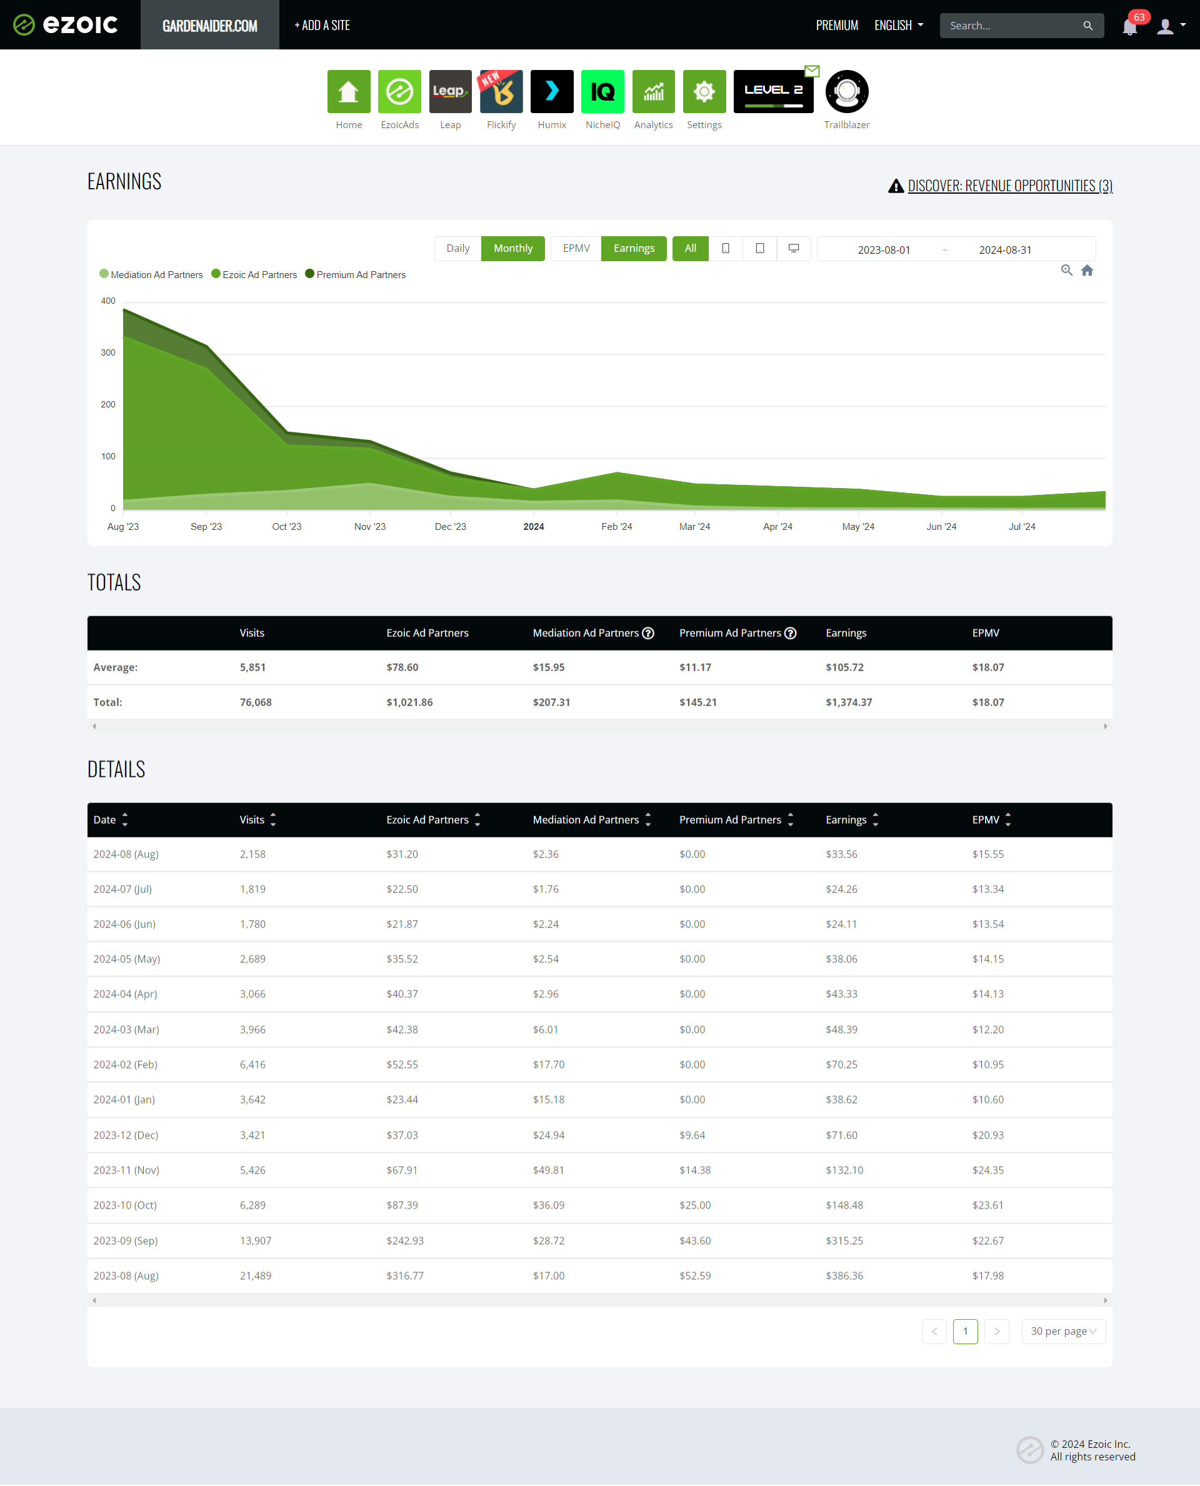Toggle Ezoic Ad Partners legend series
The height and width of the screenshot is (1486, 1200).
pos(254,274)
